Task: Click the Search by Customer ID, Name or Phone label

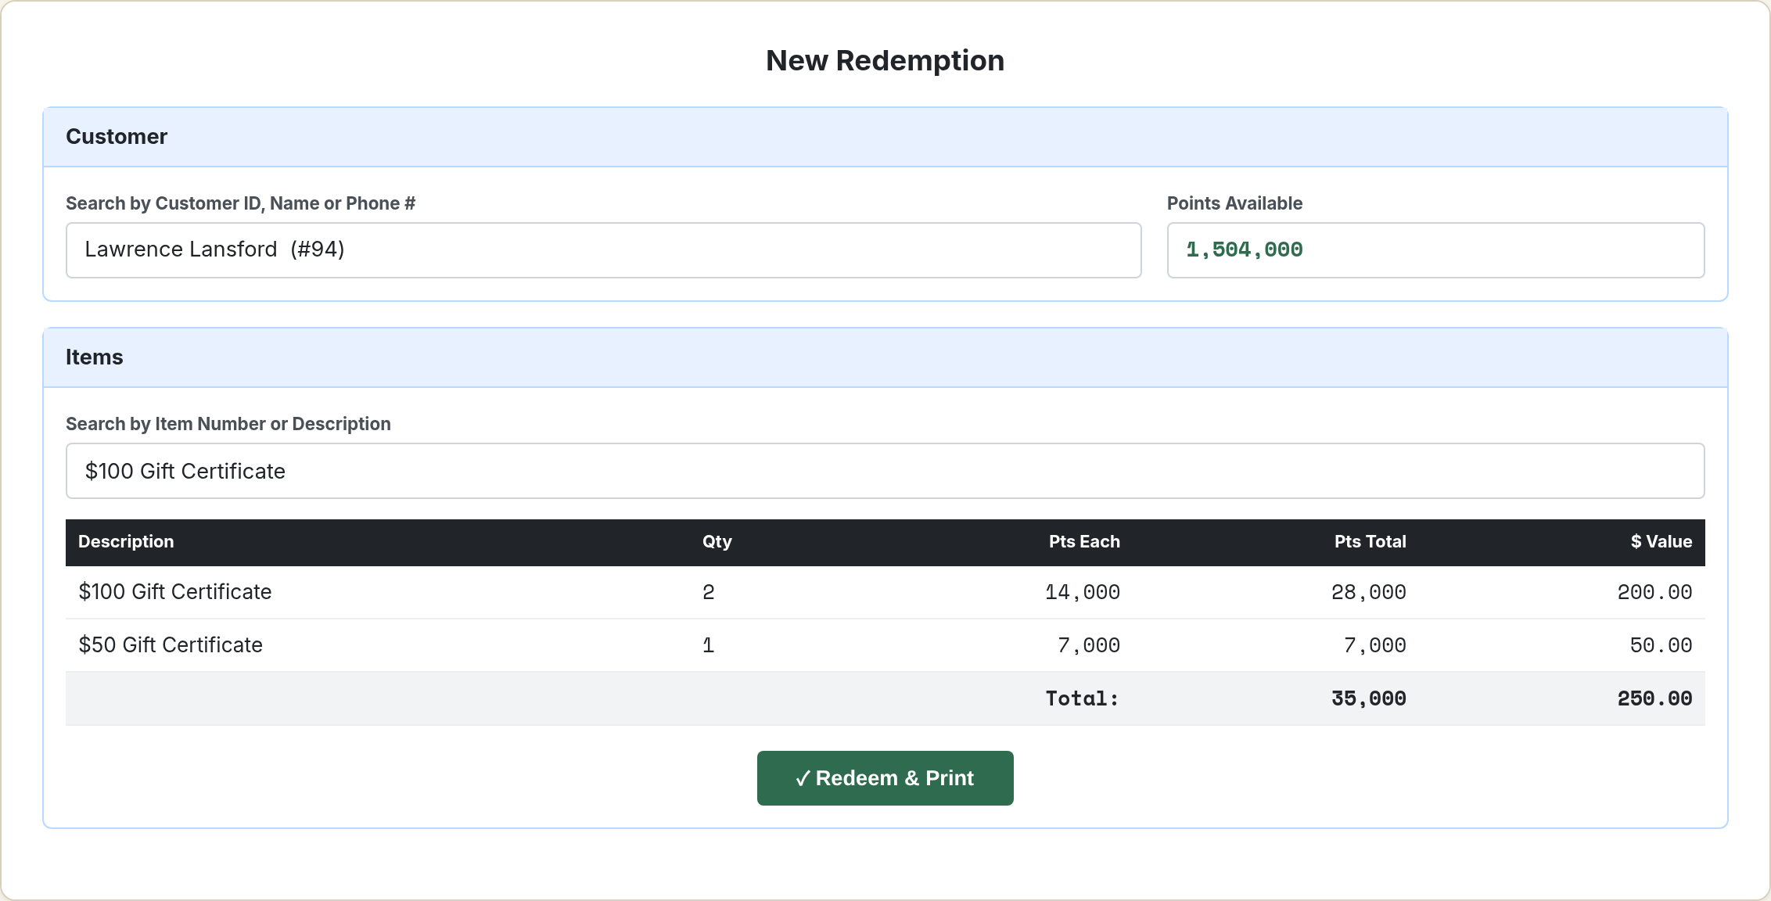Action: pyautogui.click(x=240, y=203)
